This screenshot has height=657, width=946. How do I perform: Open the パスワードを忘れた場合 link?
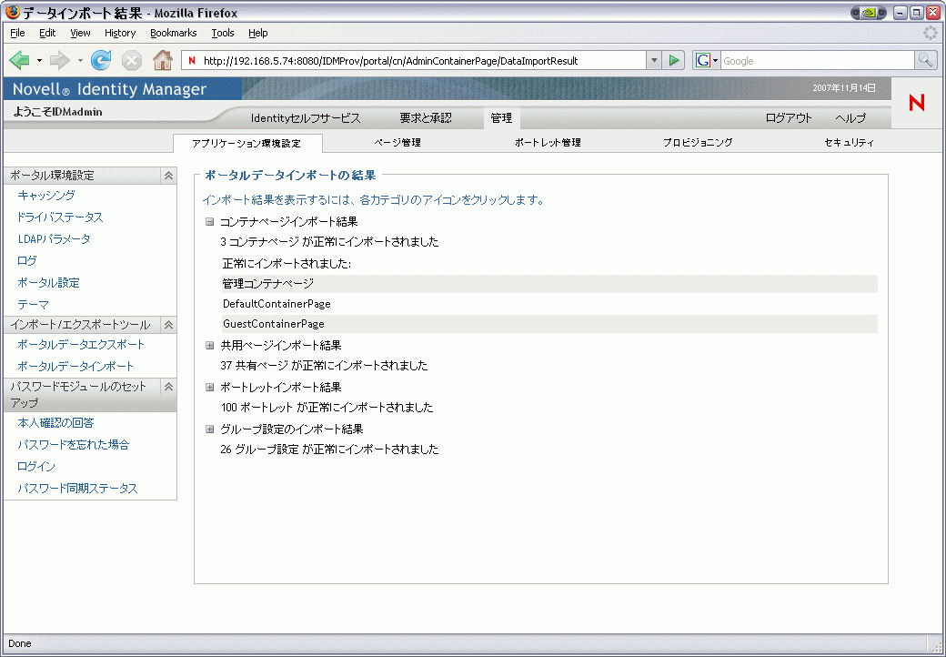[x=73, y=445]
